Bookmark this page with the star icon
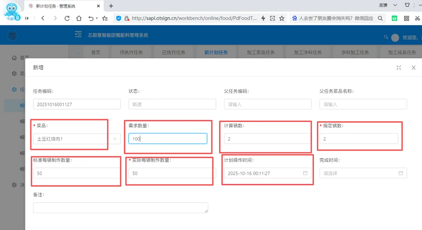The image size is (422, 230). point(282,18)
